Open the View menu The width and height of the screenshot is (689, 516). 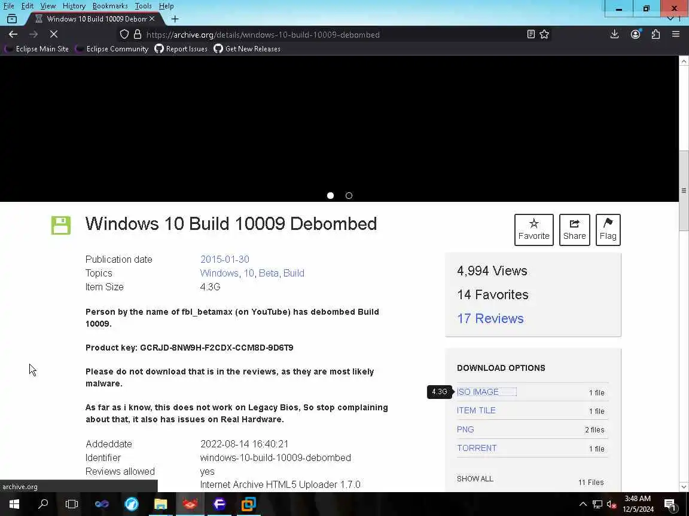pos(48,6)
